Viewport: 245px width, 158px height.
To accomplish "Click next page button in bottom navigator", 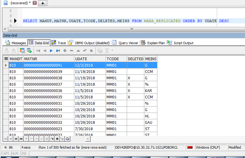I will tap(16, 139).
